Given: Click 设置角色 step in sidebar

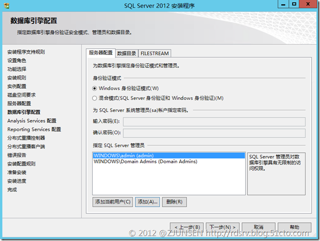Looking at the screenshot, I should pyautogui.click(x=17, y=60).
